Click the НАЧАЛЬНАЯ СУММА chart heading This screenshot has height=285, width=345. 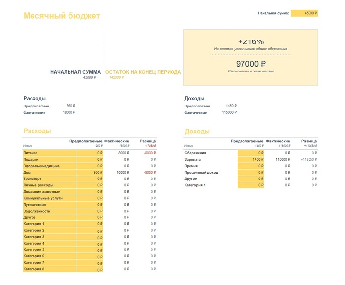75,72
